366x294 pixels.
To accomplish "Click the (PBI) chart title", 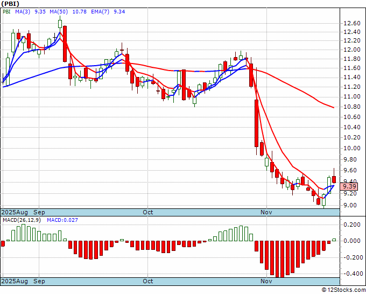I will [10, 4].
